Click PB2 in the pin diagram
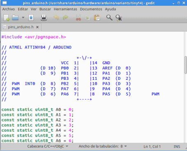Screen dimensions: 187x151 coord(65,84)
